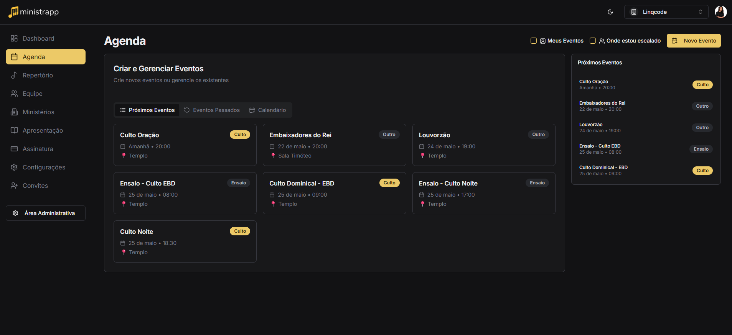Open the Louvorzão event card
Viewport: 732px width, 335px height.
click(x=483, y=145)
